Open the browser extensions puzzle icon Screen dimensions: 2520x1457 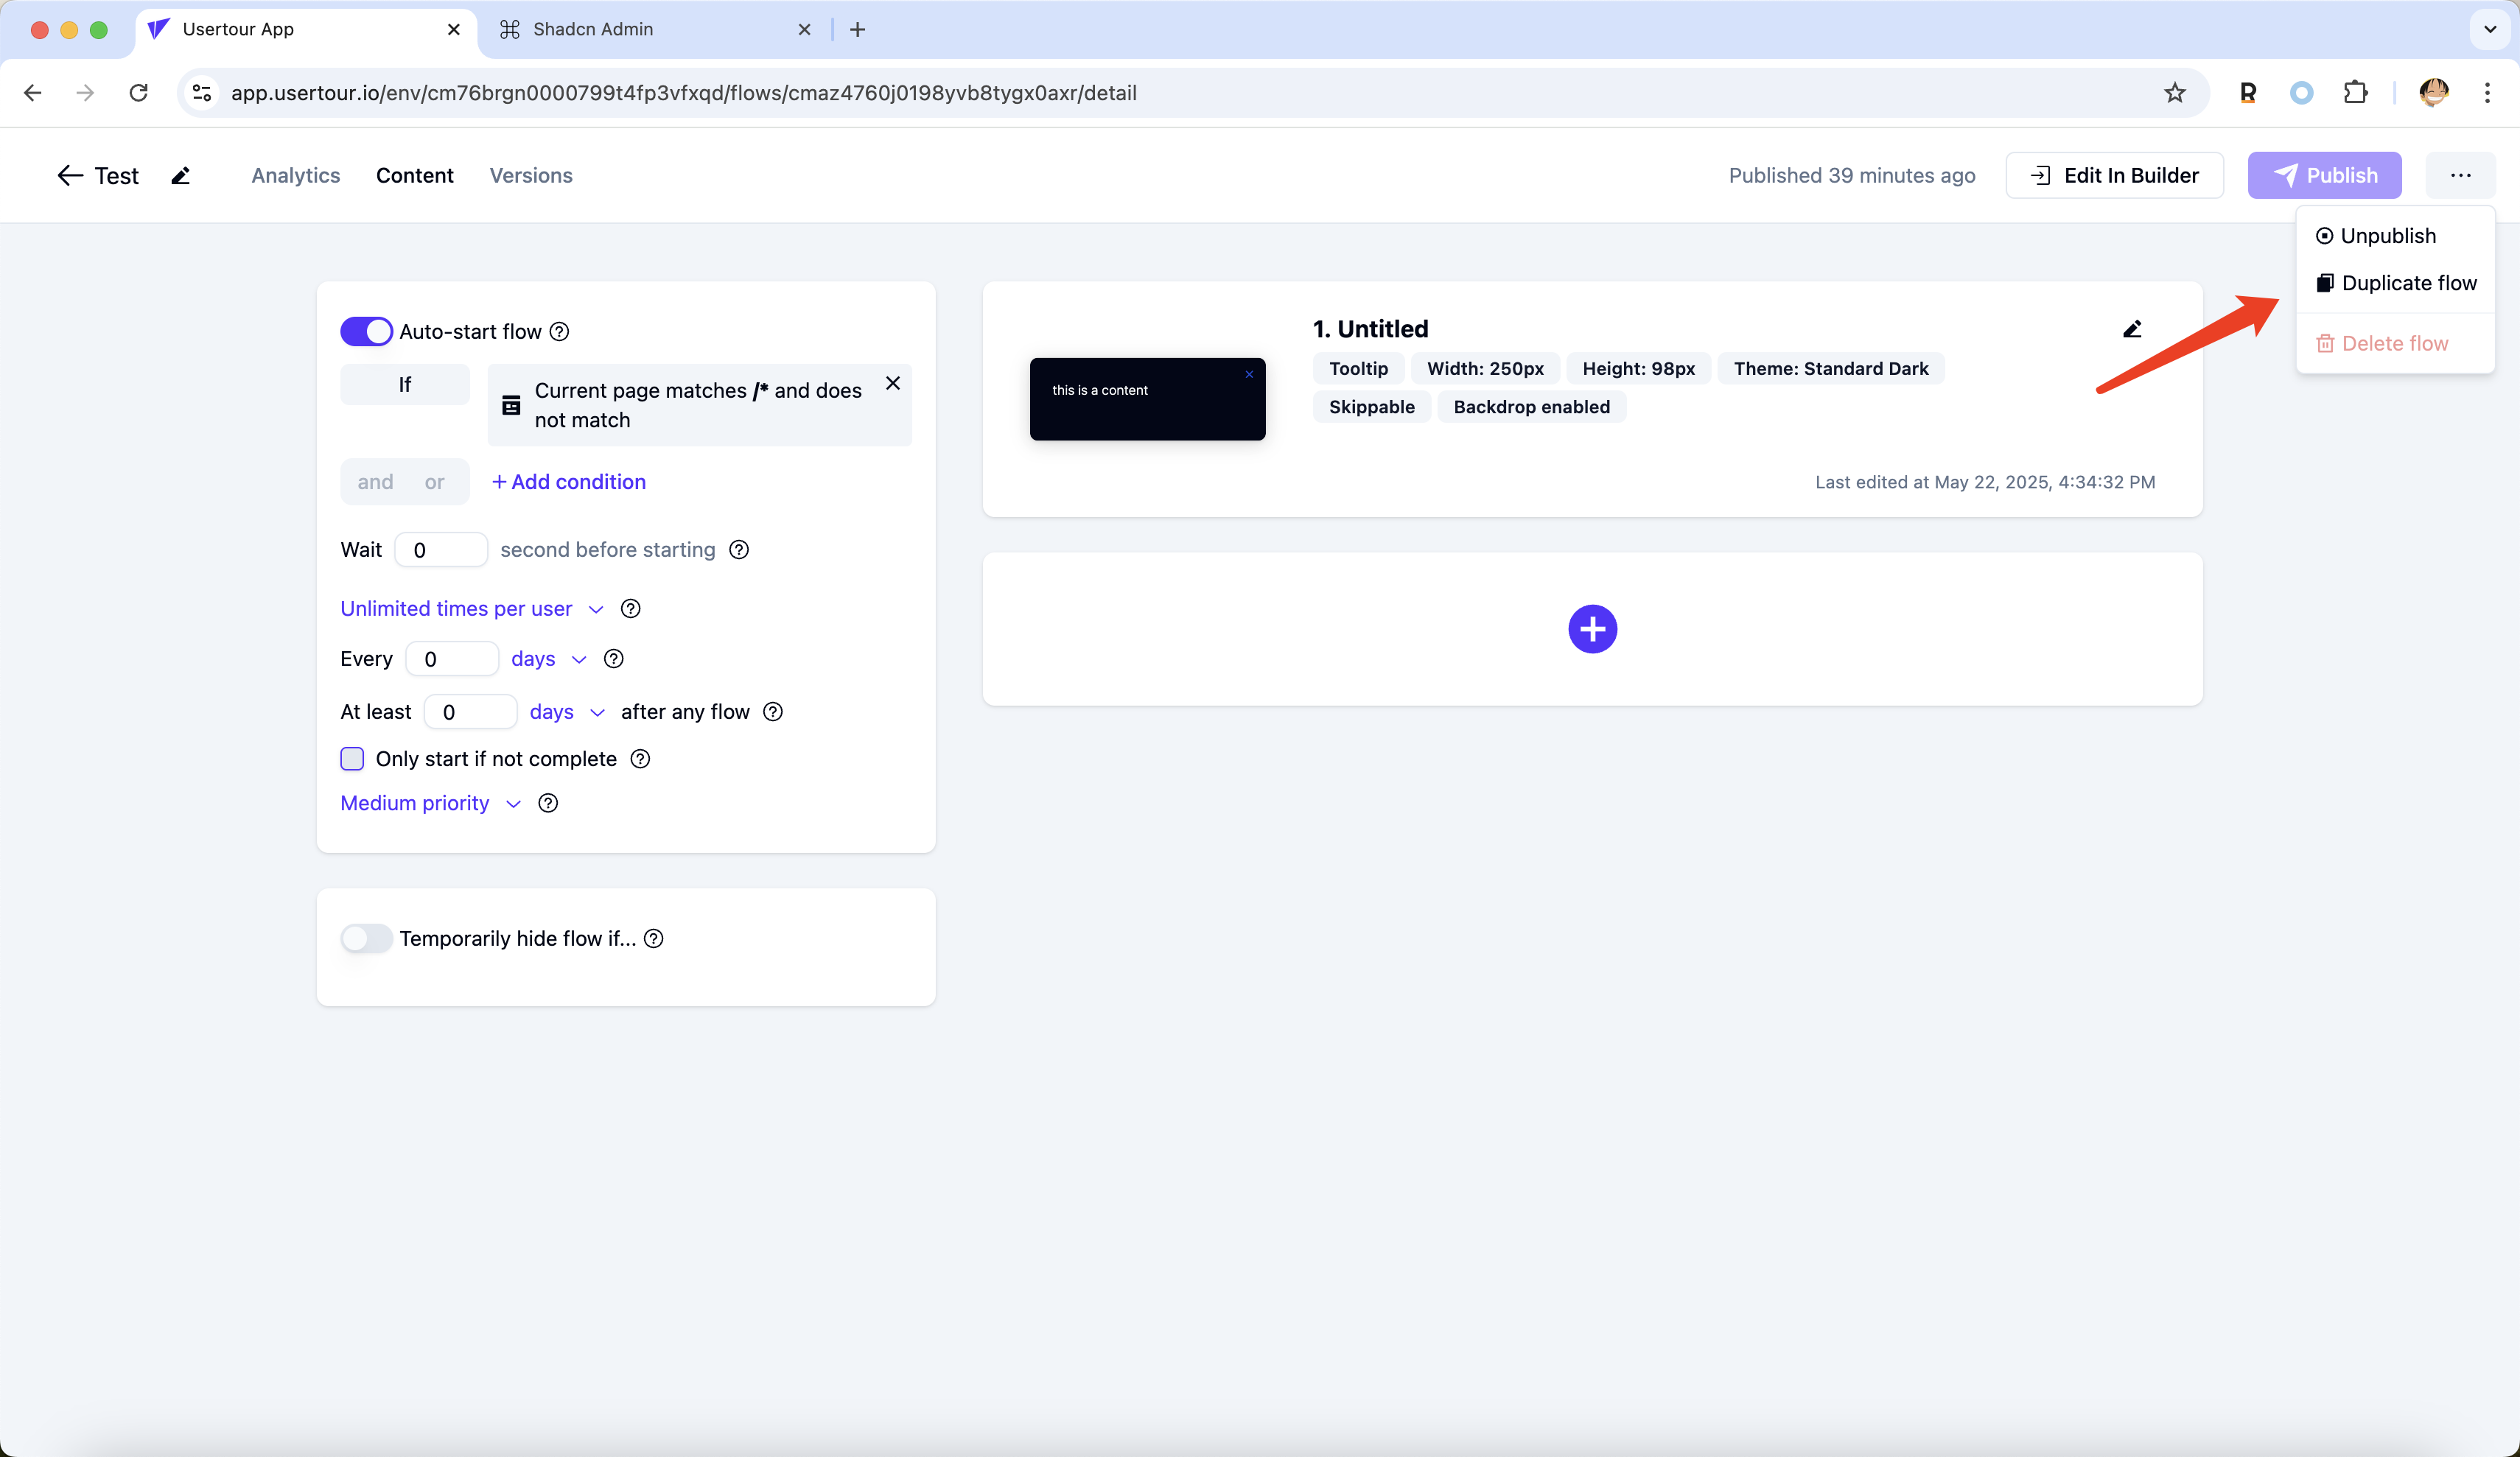coord(2355,93)
